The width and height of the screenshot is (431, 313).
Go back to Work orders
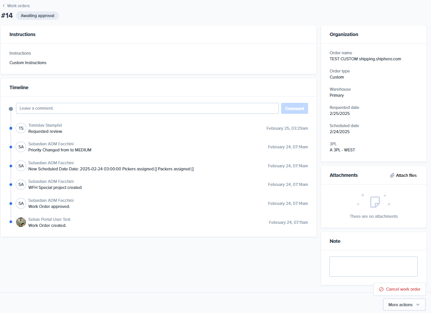[x=18, y=6]
